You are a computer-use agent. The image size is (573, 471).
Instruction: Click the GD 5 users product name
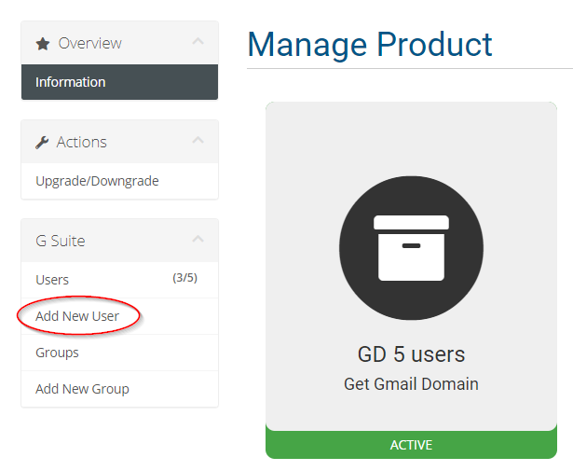pyautogui.click(x=411, y=354)
